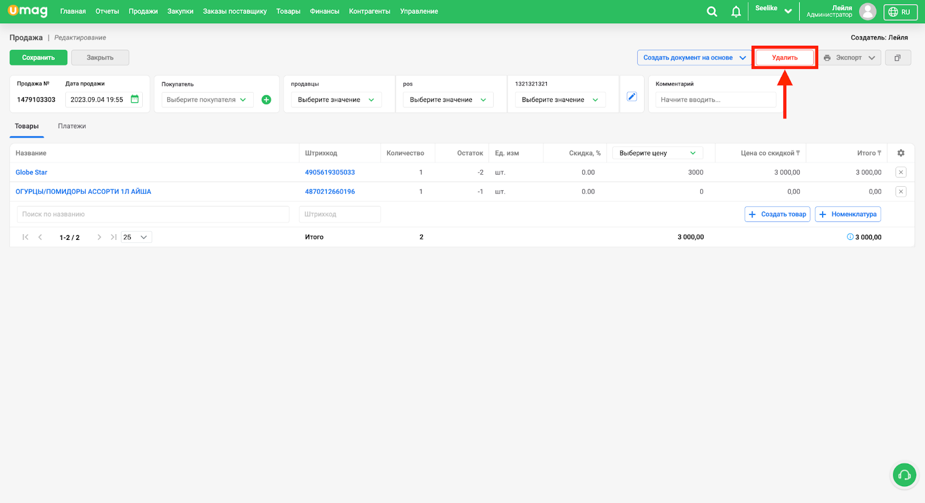Open the Выберите цену dropdown
Screen dimensions: 925x503
click(x=658, y=153)
